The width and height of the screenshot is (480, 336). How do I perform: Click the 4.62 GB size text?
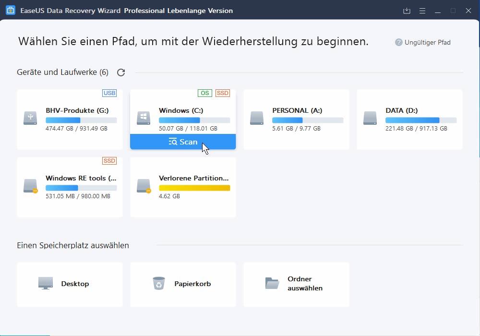click(169, 196)
